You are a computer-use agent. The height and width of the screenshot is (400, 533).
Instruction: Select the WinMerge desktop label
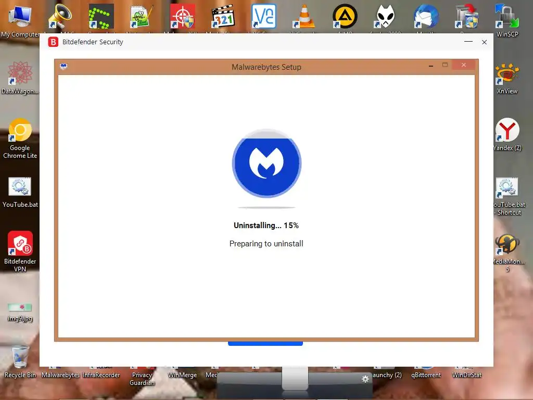pos(183,375)
